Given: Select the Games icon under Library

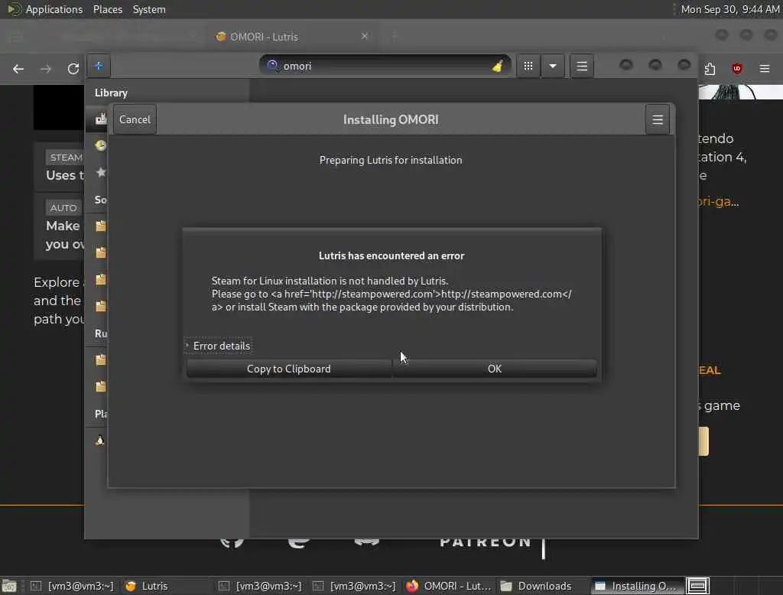Looking at the screenshot, I should pyautogui.click(x=101, y=119).
